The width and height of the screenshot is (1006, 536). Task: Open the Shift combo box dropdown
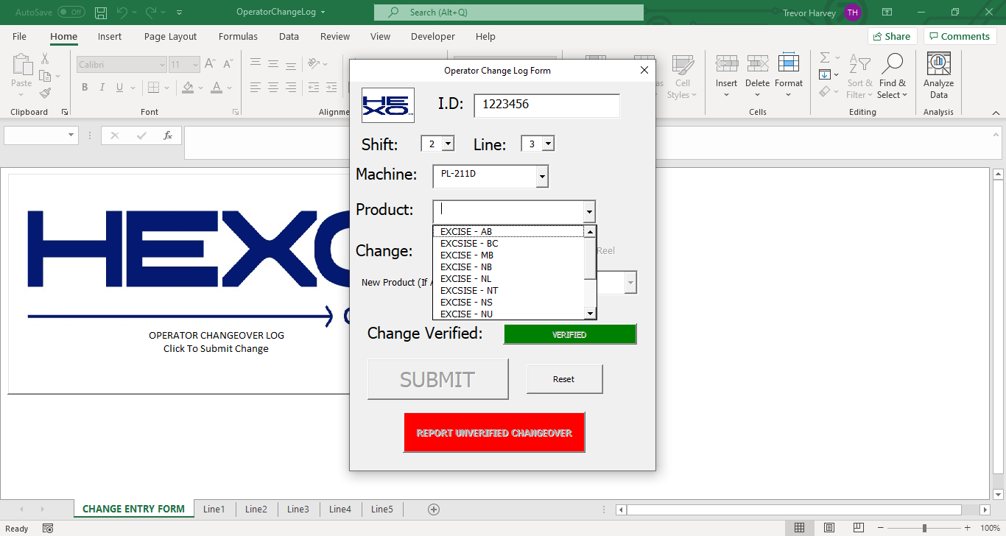[448, 144]
